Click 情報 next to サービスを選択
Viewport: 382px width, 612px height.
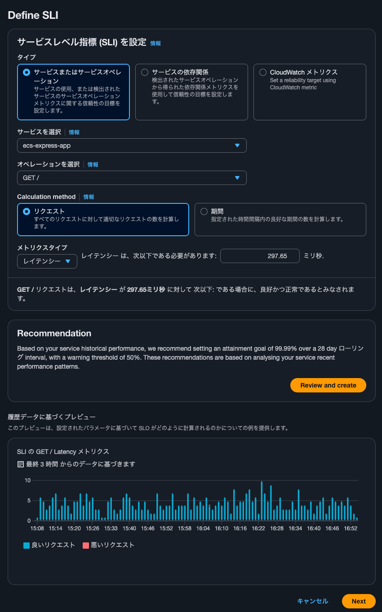click(x=74, y=132)
